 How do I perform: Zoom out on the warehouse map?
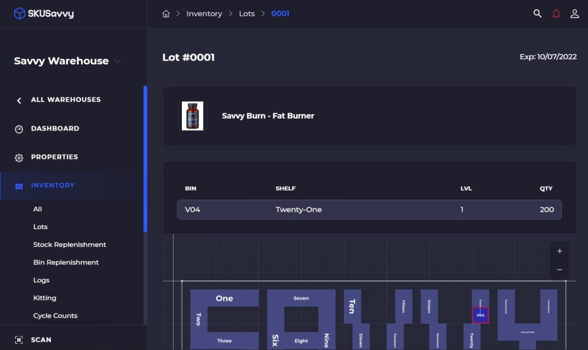[560, 269]
